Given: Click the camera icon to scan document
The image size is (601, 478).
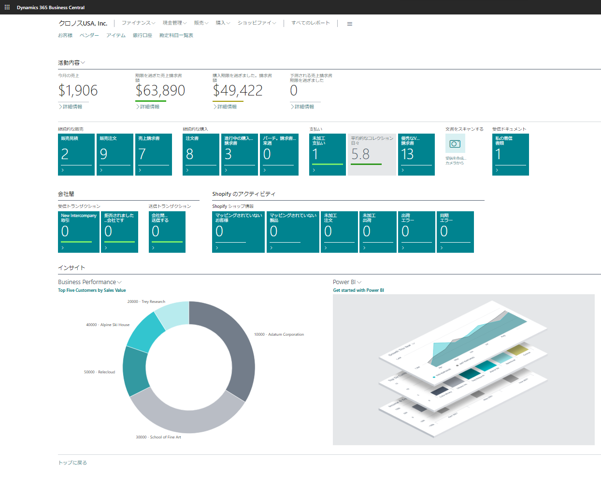Looking at the screenshot, I should tap(455, 144).
